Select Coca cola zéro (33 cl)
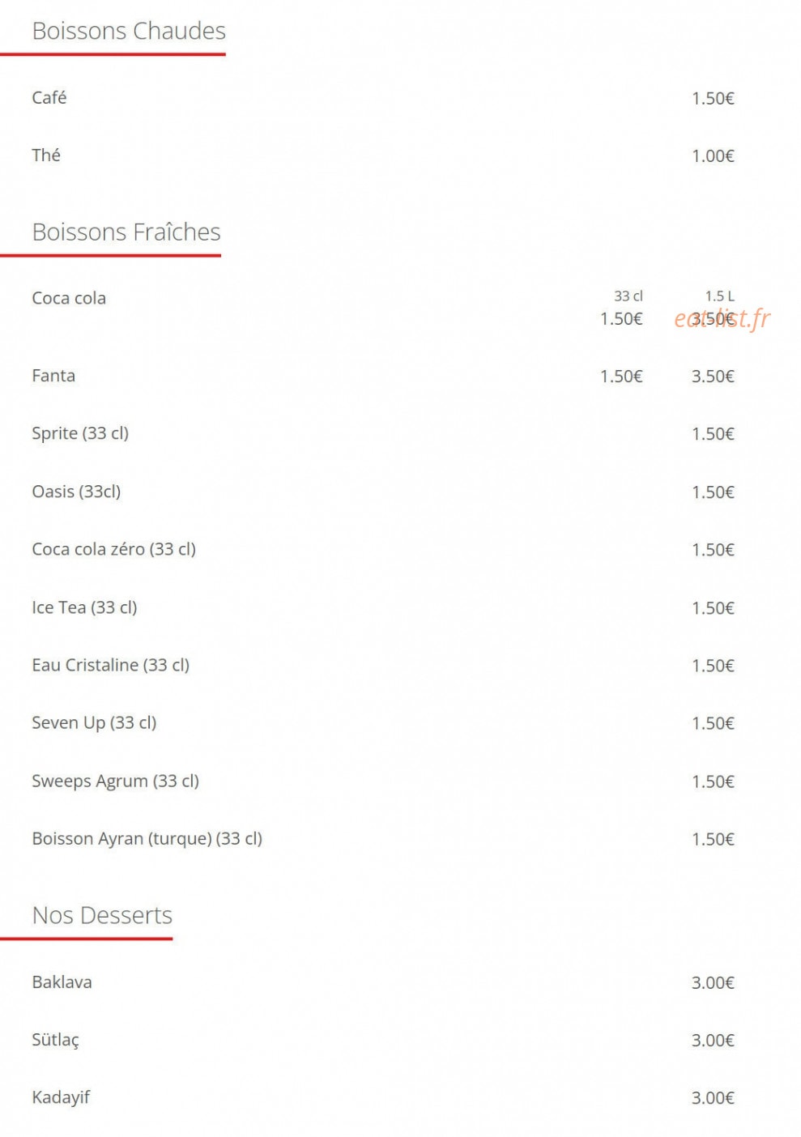 pyautogui.click(x=114, y=549)
